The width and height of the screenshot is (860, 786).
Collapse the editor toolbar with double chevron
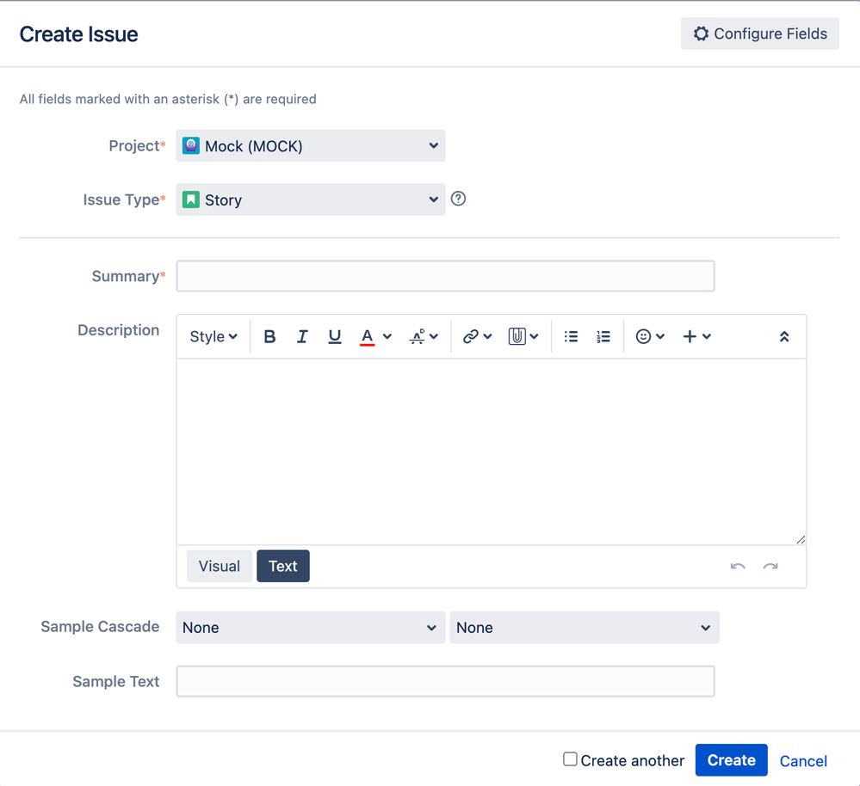coord(784,336)
